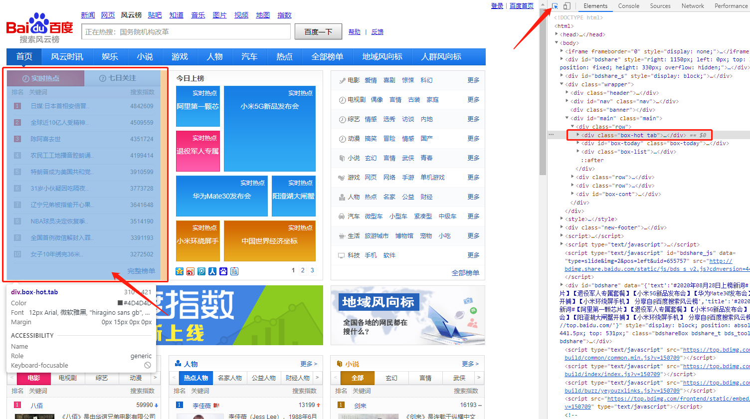Expand the div id="nav" node
The width and height of the screenshot is (750, 419).
pos(567,101)
